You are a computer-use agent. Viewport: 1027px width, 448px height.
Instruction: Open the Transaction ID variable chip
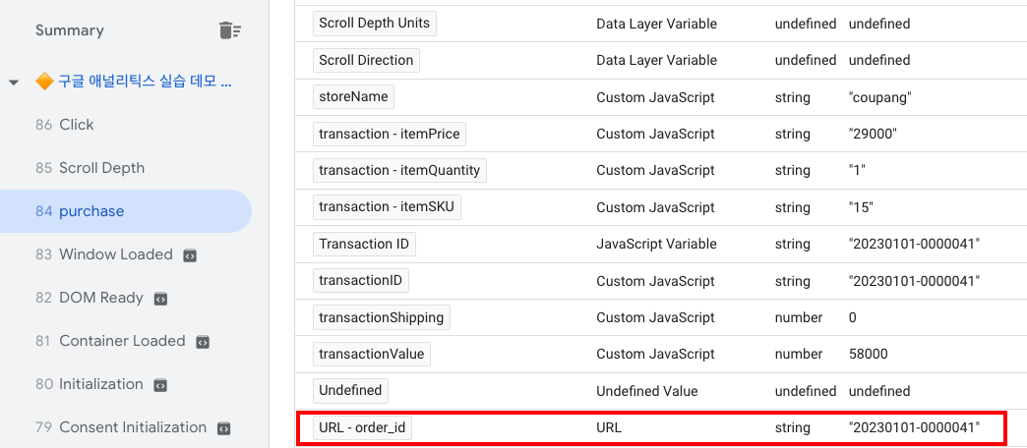click(365, 244)
